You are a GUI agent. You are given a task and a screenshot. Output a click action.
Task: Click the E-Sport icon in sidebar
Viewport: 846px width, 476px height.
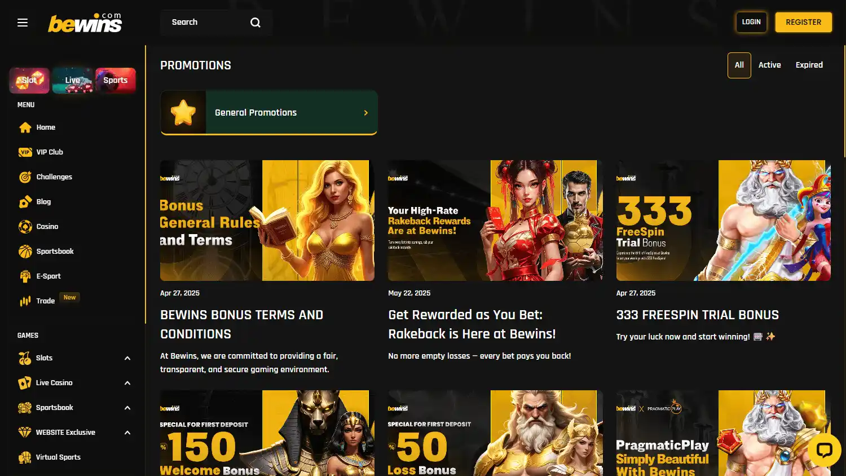[x=25, y=276]
